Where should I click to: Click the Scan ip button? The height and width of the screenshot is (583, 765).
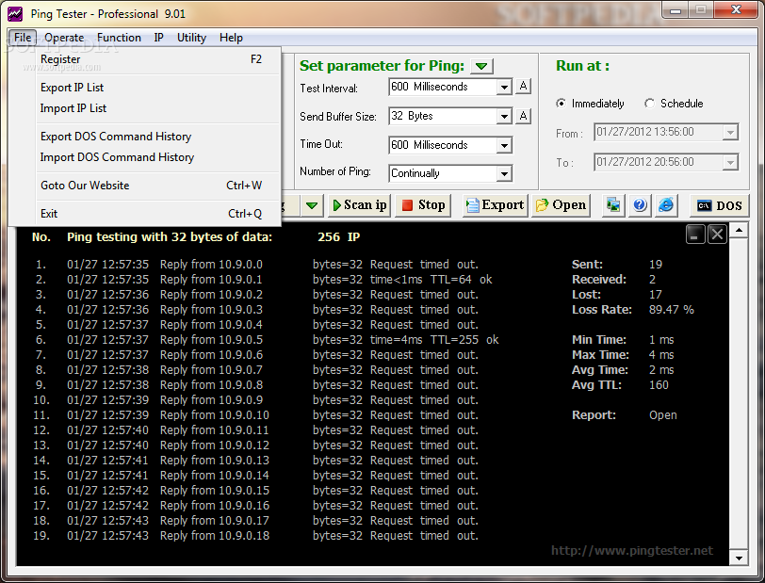[360, 205]
